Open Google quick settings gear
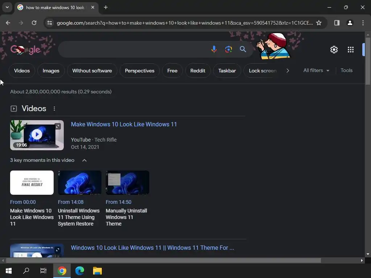The image size is (371, 278). coord(334,50)
